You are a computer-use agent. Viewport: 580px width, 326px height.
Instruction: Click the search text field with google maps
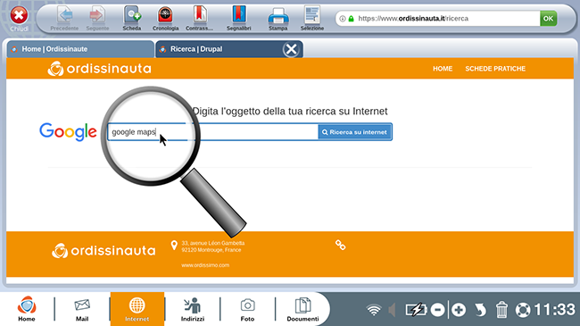[212, 132]
